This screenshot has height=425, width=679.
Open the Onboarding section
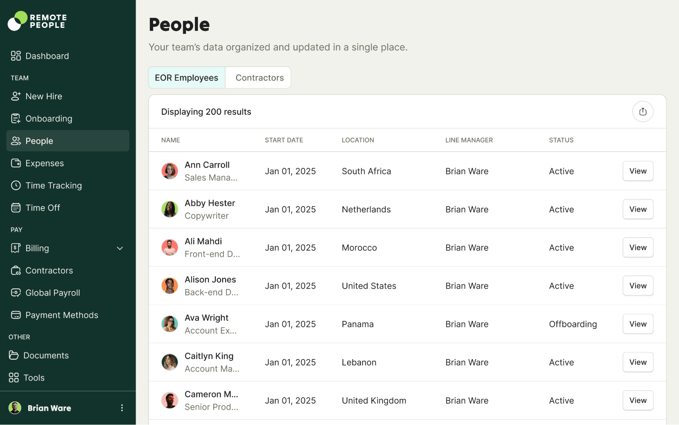tap(49, 119)
